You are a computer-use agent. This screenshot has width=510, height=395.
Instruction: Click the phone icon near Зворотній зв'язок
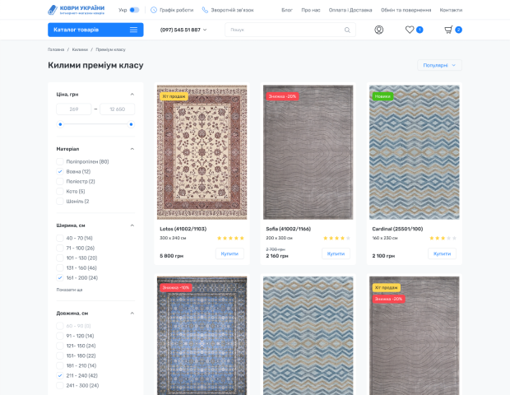coord(205,10)
